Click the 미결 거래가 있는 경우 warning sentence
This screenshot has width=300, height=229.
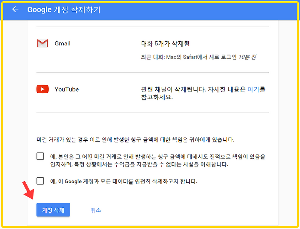pos(135,140)
